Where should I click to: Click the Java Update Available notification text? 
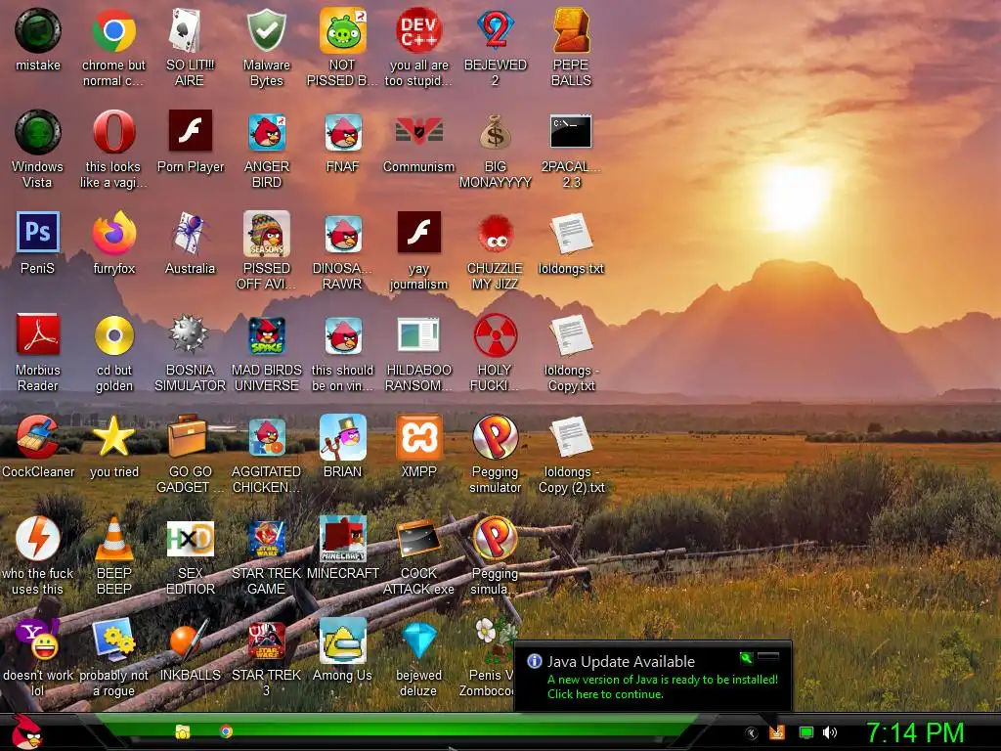pyautogui.click(x=621, y=662)
